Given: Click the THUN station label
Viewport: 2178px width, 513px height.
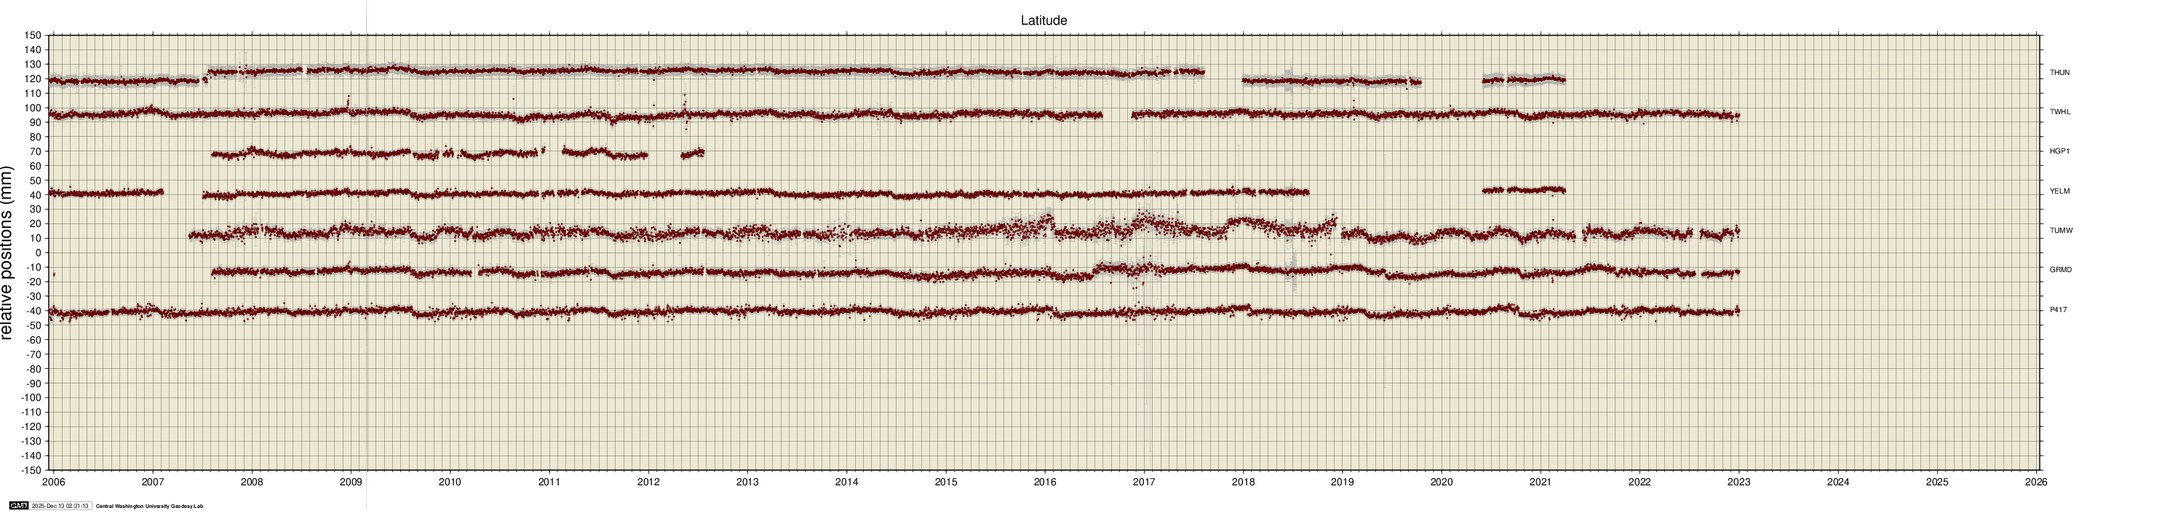Looking at the screenshot, I should (x=2059, y=73).
